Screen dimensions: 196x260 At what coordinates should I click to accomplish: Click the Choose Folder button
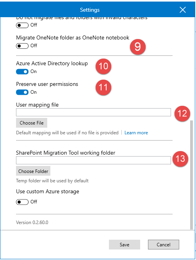tap(33, 171)
